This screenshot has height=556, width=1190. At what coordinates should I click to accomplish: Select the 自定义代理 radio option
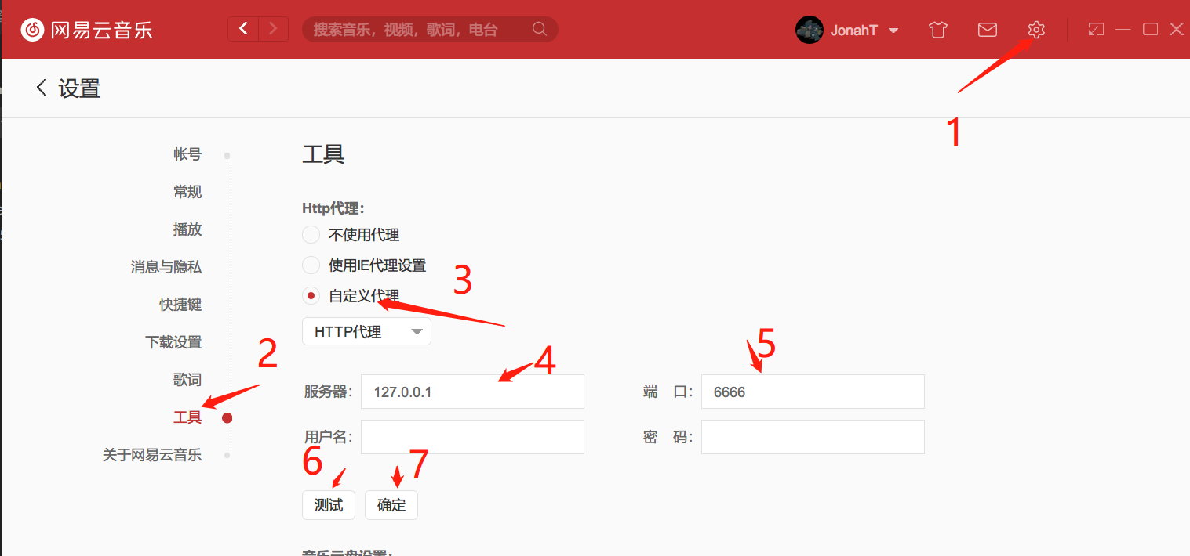(x=311, y=295)
